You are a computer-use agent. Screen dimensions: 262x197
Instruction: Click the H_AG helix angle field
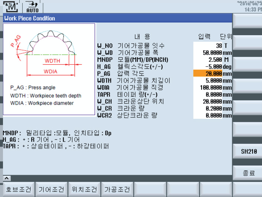click(208, 67)
